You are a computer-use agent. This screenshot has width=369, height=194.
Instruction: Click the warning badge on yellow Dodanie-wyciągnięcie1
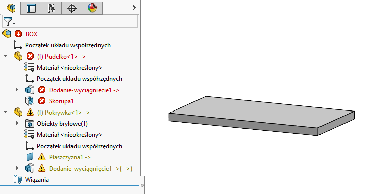pyautogui.click(x=42, y=168)
